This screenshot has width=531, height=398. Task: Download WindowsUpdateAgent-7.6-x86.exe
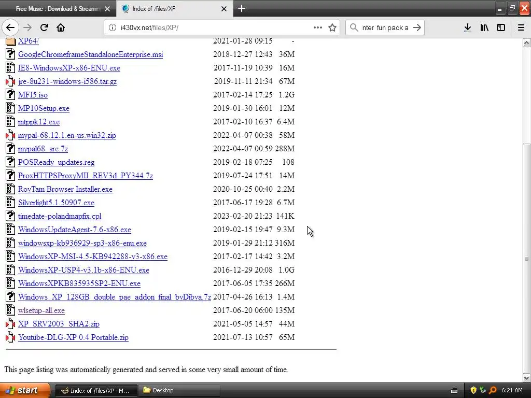pyautogui.click(x=75, y=230)
